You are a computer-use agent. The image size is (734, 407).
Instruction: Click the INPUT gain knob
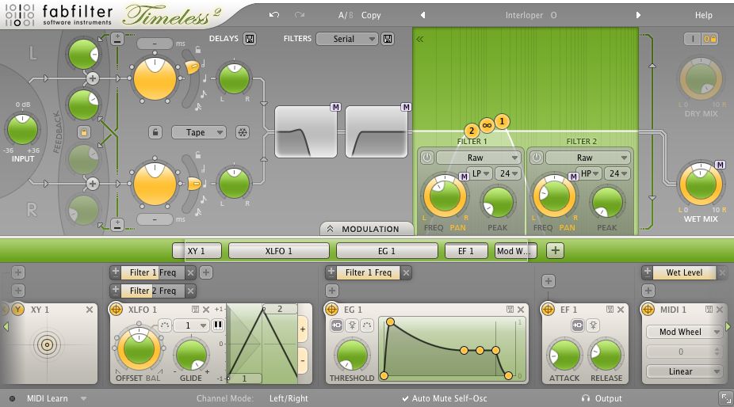click(22, 130)
